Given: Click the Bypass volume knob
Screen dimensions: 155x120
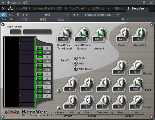Looking at the screenshot, I should click(x=138, y=65).
